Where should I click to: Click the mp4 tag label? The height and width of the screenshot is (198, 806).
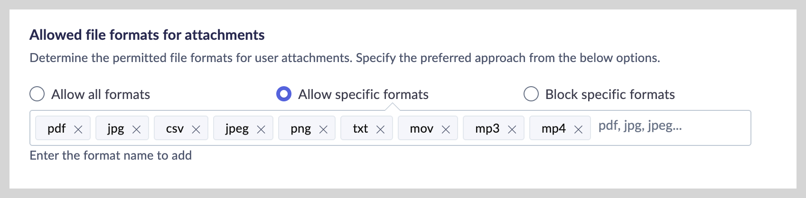click(553, 129)
